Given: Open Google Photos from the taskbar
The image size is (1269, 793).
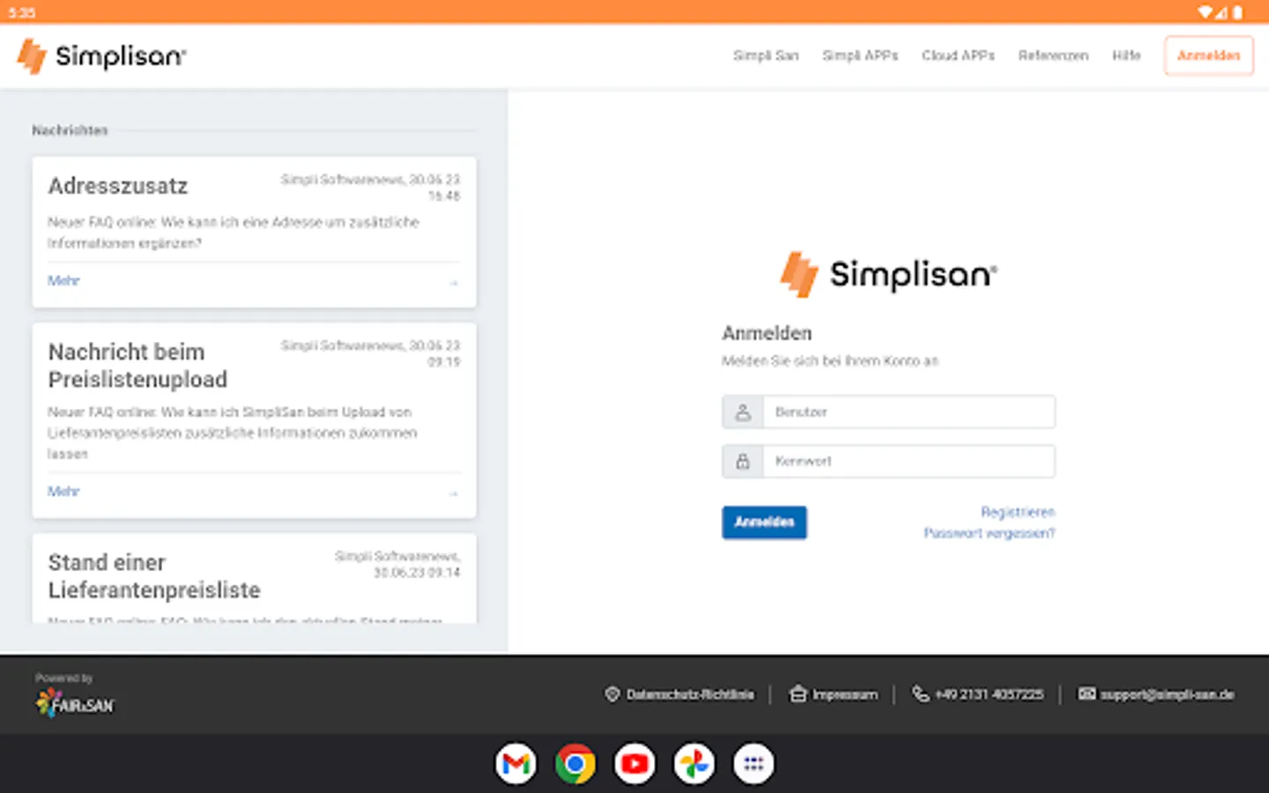Looking at the screenshot, I should click(694, 764).
